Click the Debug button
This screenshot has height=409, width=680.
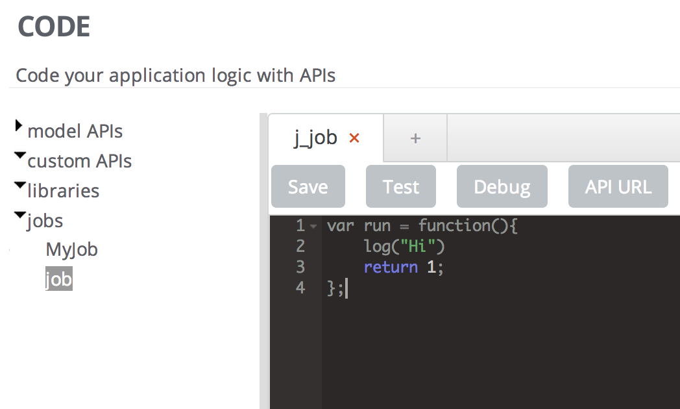click(502, 186)
